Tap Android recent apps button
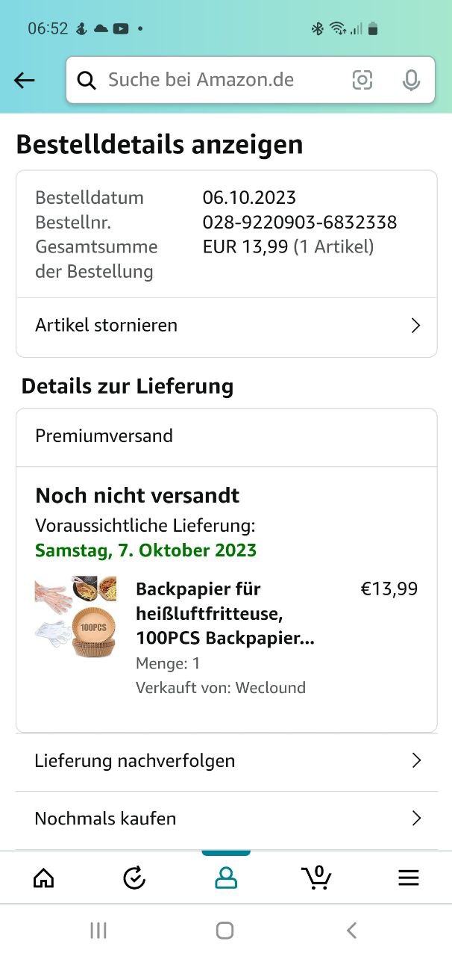Screen dimensions: 452x956 (x=98, y=930)
